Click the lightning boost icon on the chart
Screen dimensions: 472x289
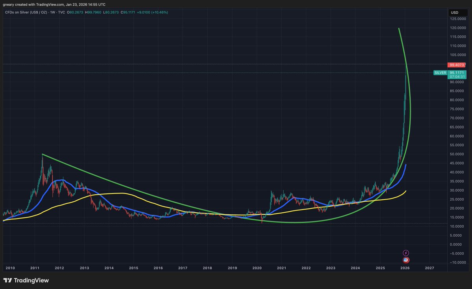pos(406,252)
